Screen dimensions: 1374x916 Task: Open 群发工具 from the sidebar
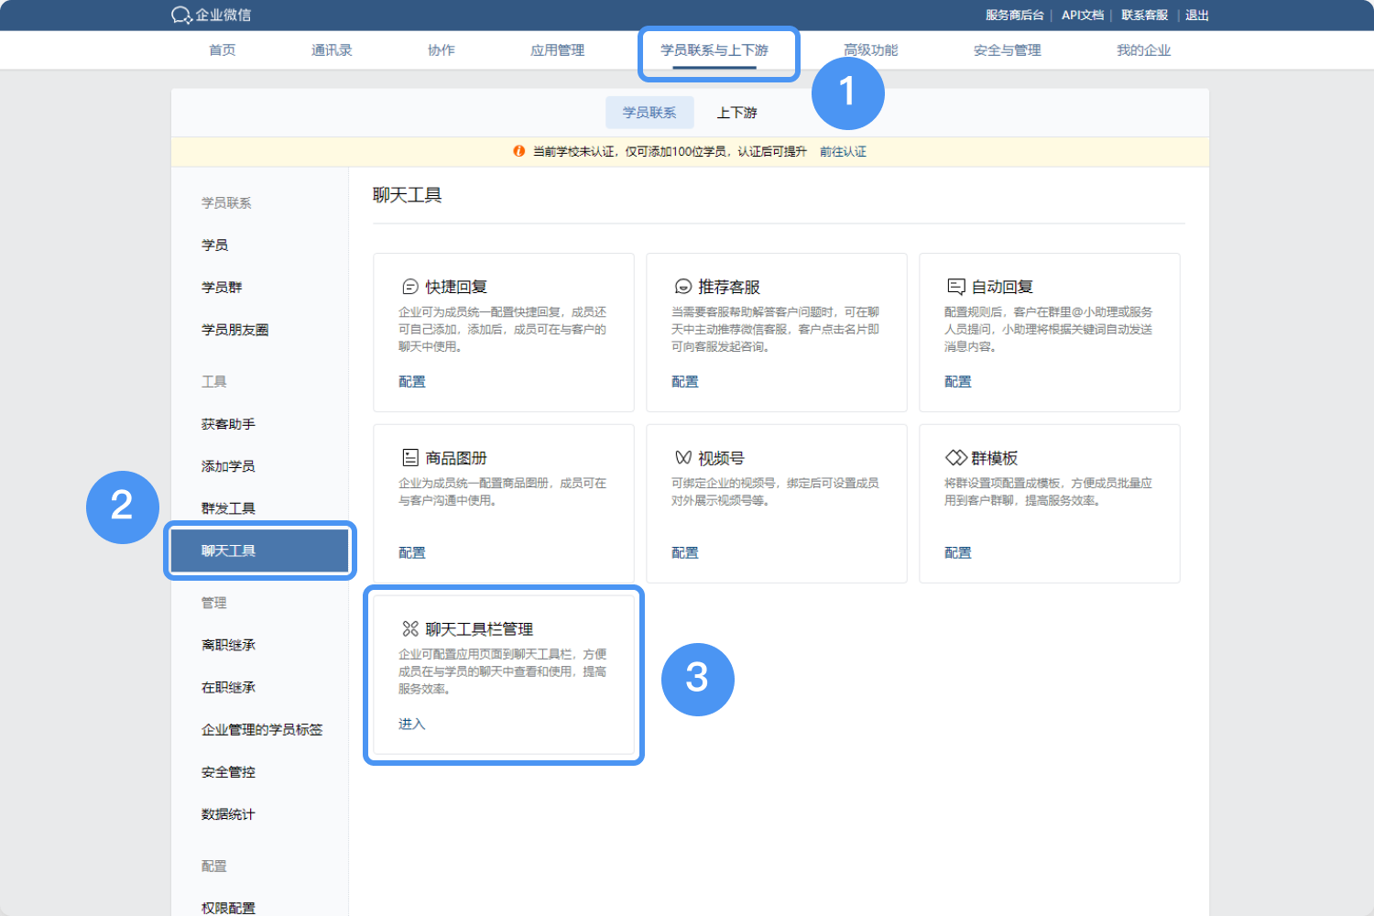coord(227,507)
